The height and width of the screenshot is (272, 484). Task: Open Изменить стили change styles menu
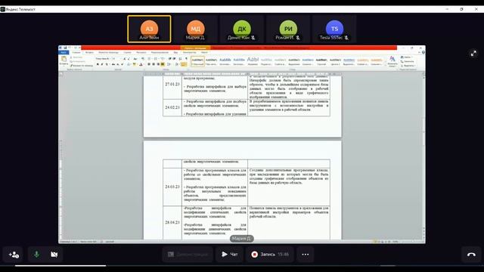pos(392,61)
